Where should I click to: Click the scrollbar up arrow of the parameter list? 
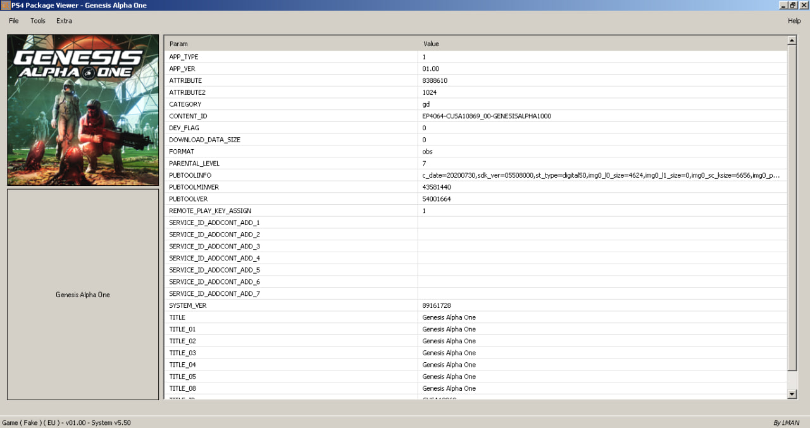tap(792, 40)
